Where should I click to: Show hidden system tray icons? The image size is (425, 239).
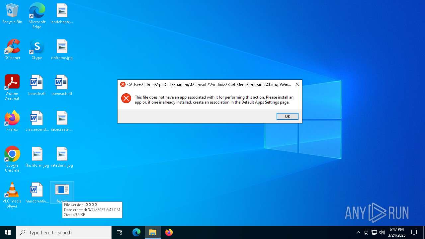[x=358, y=232]
